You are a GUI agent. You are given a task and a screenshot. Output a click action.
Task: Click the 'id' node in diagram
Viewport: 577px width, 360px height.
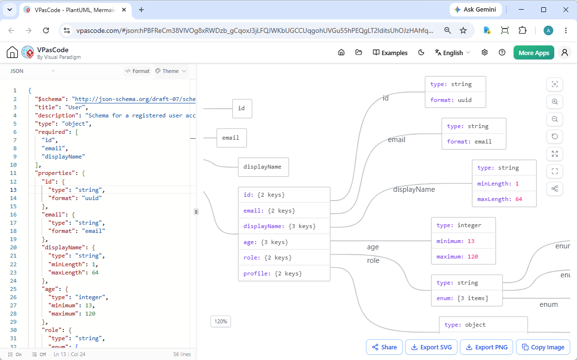point(242,108)
